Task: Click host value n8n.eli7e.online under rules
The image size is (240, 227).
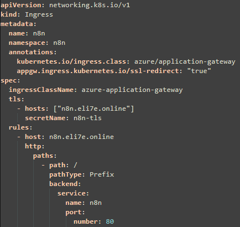Action: pyautogui.click(x=81, y=137)
